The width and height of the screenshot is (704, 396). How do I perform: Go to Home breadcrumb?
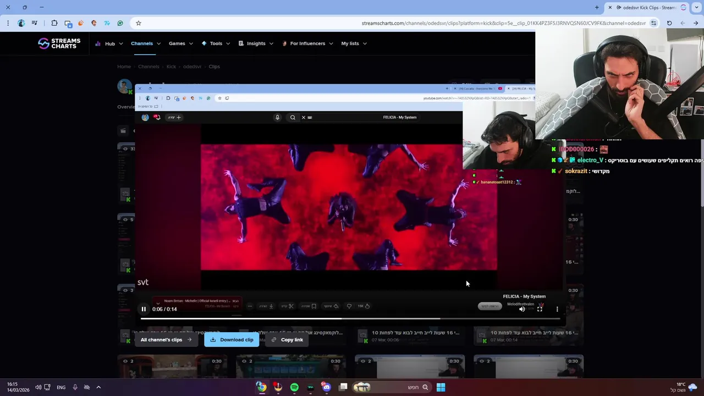pos(124,67)
